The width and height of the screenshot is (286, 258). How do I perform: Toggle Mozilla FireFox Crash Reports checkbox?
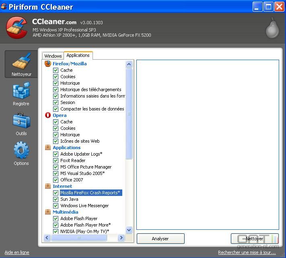56,193
